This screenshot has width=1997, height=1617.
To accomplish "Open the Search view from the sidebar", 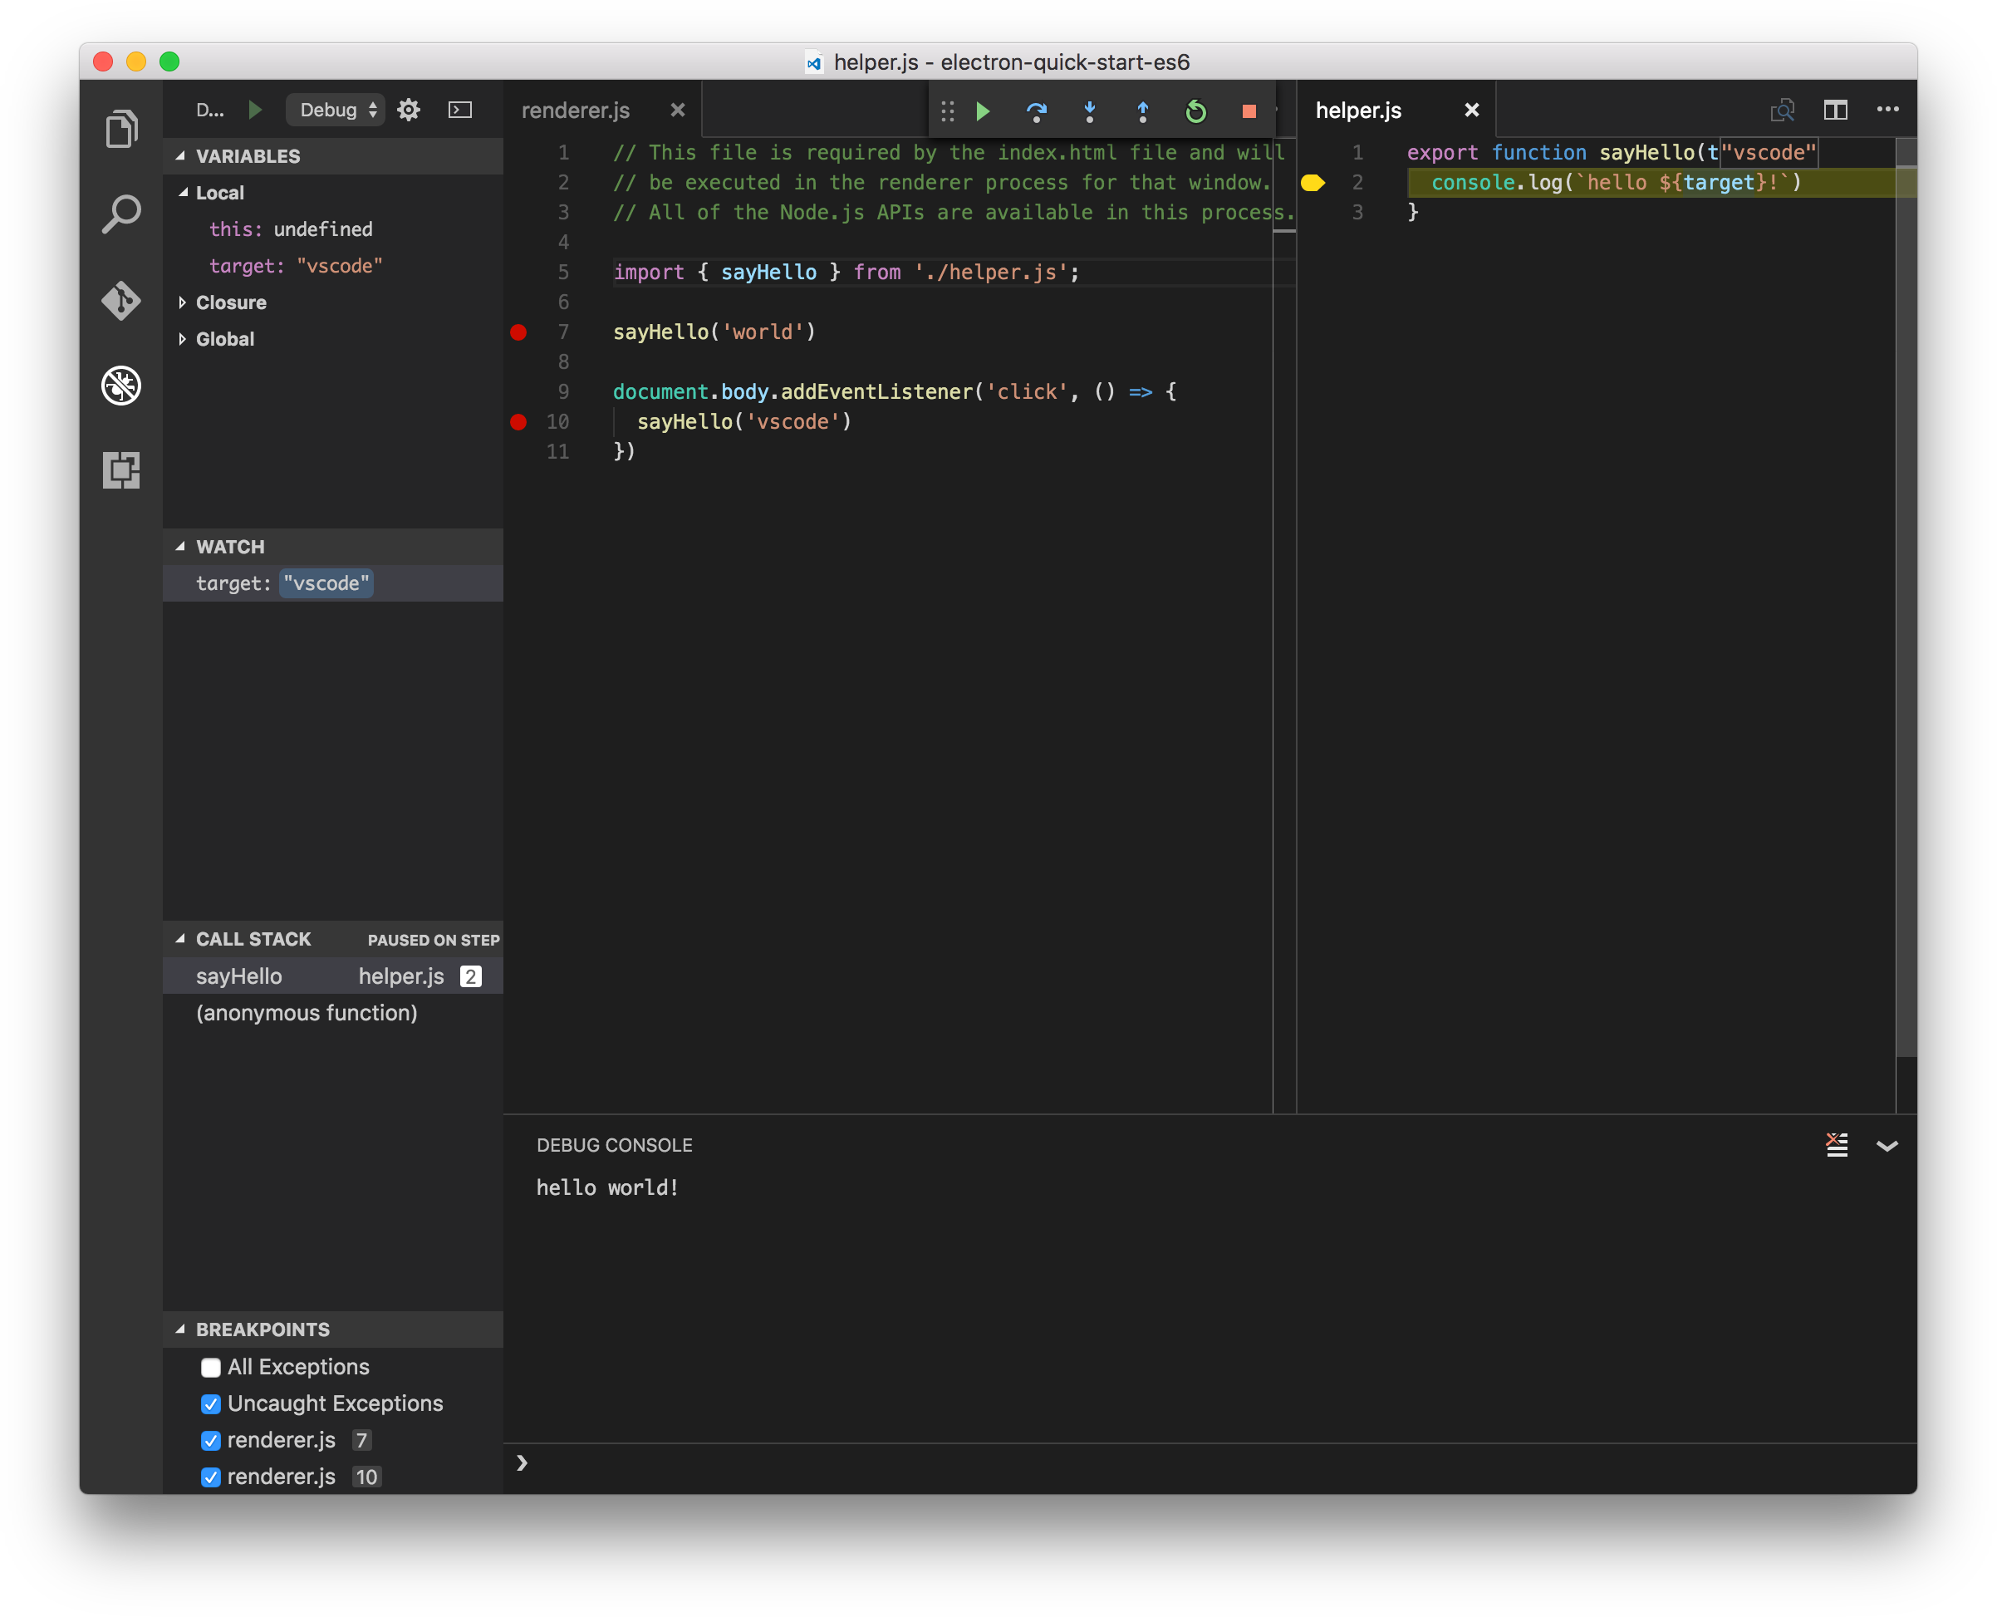I will (x=122, y=214).
